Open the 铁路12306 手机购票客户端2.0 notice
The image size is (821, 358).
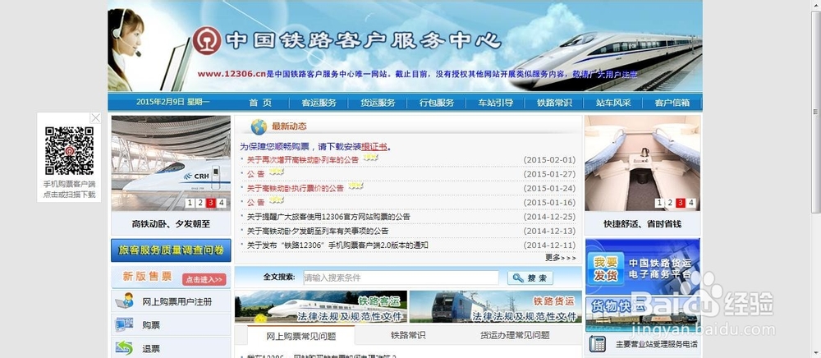(337, 245)
